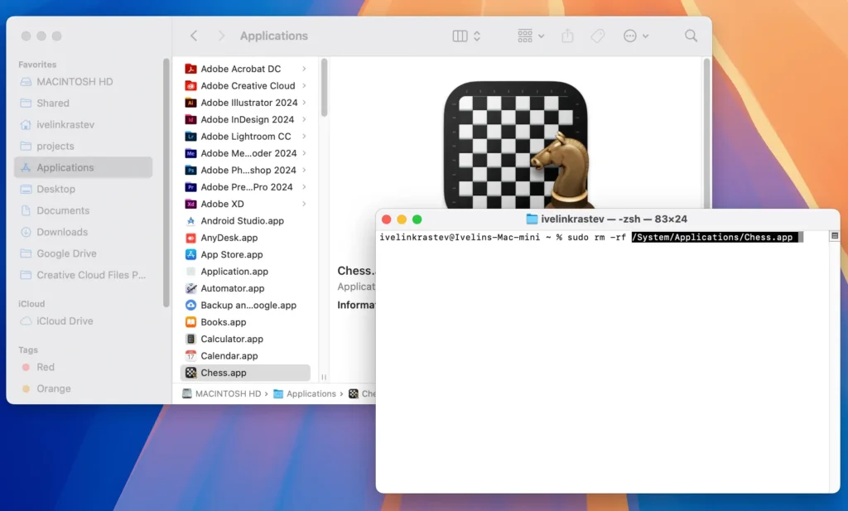Viewport: 848px width, 511px height.
Task: Click the Adobe Acrobat DC icon
Action: (x=190, y=69)
